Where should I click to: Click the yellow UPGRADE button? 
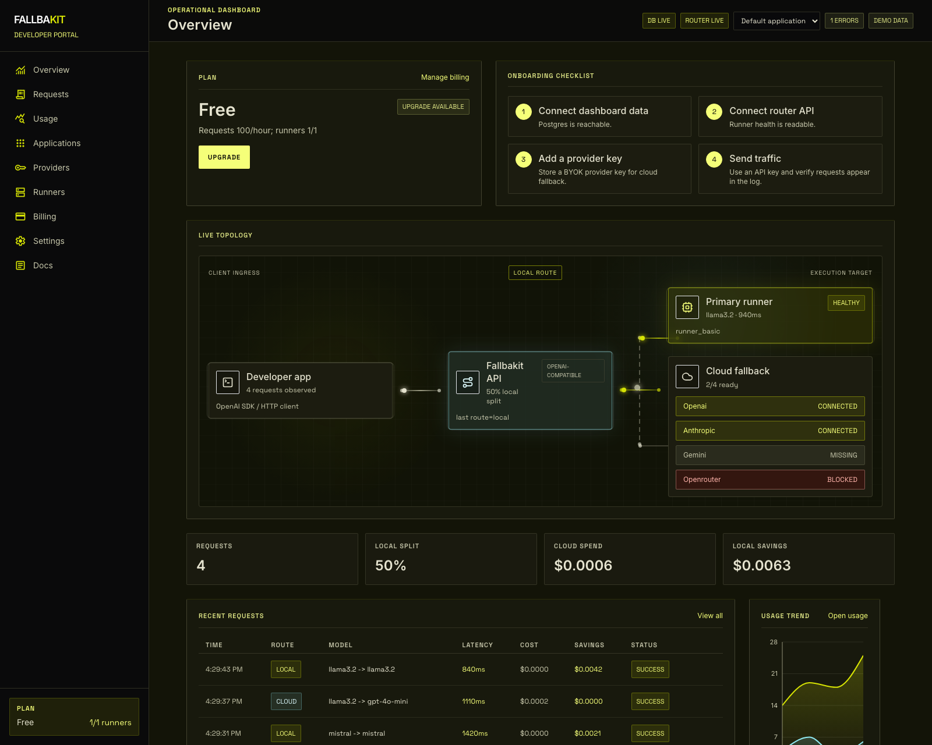click(x=224, y=157)
